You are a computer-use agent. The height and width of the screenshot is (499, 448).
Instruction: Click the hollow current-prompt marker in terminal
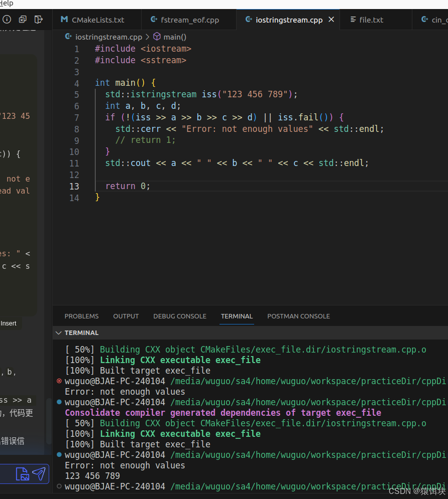pos(59,486)
